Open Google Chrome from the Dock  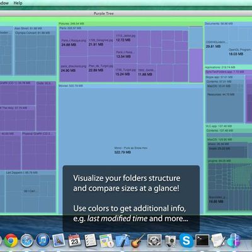click(11, 240)
